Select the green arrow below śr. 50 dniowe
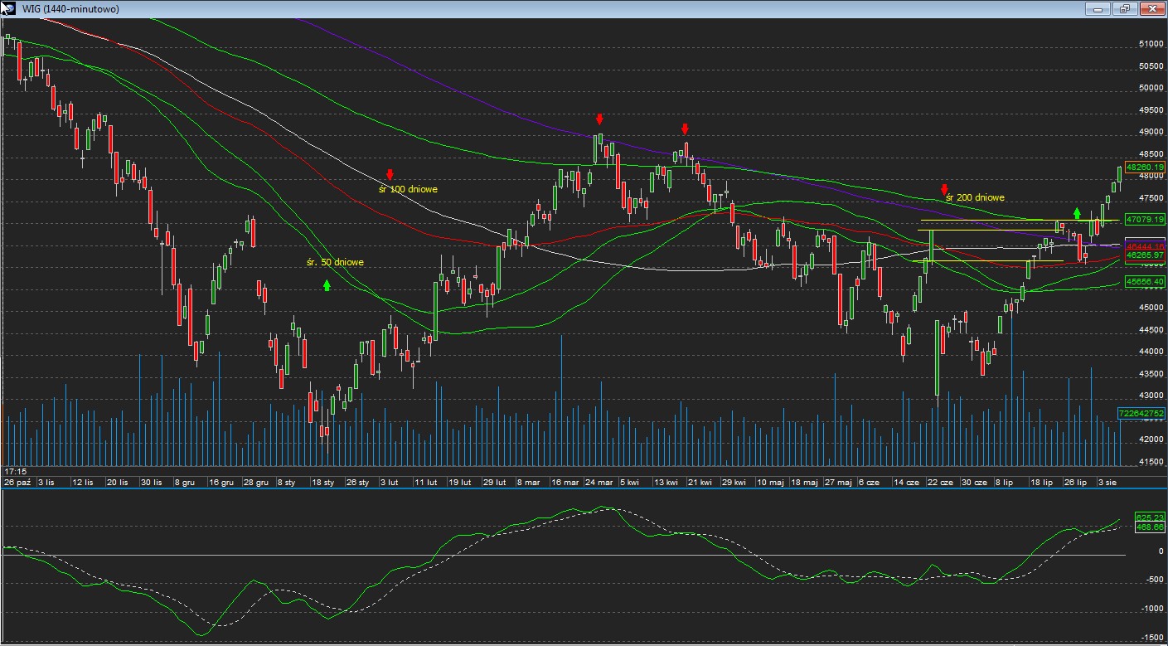The width and height of the screenshot is (1168, 646). click(x=327, y=285)
